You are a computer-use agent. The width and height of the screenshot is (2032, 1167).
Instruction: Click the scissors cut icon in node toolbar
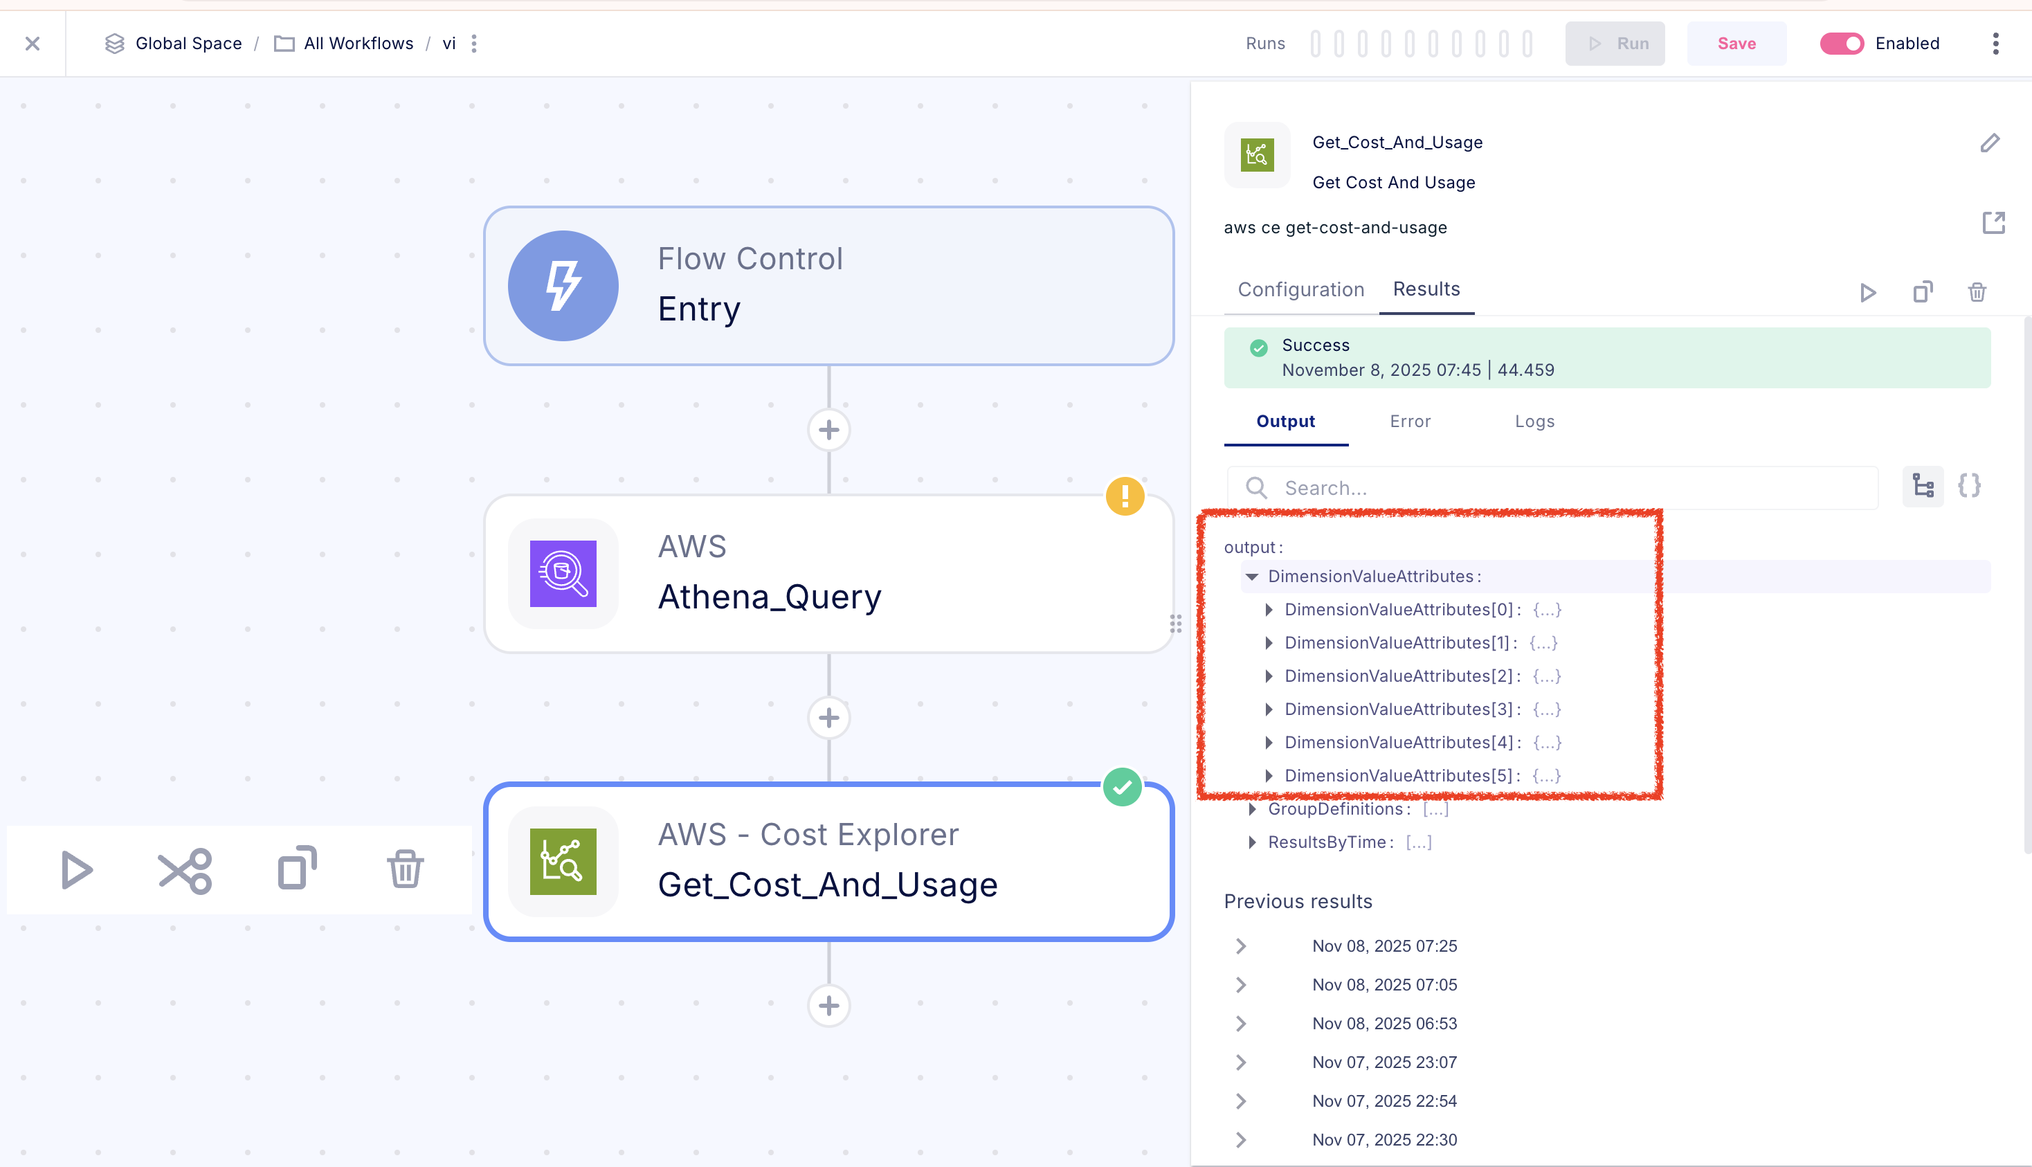click(x=185, y=869)
